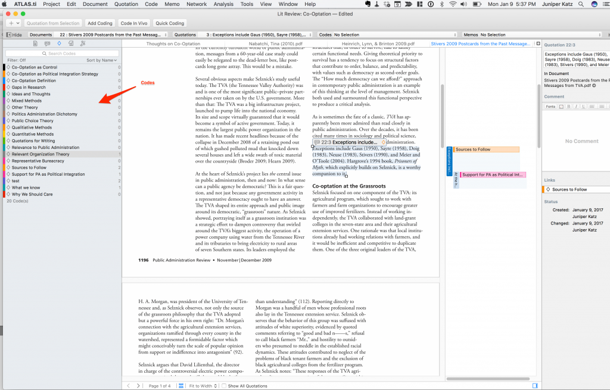
Task: Open the Analysis menu
Action: tap(223, 4)
